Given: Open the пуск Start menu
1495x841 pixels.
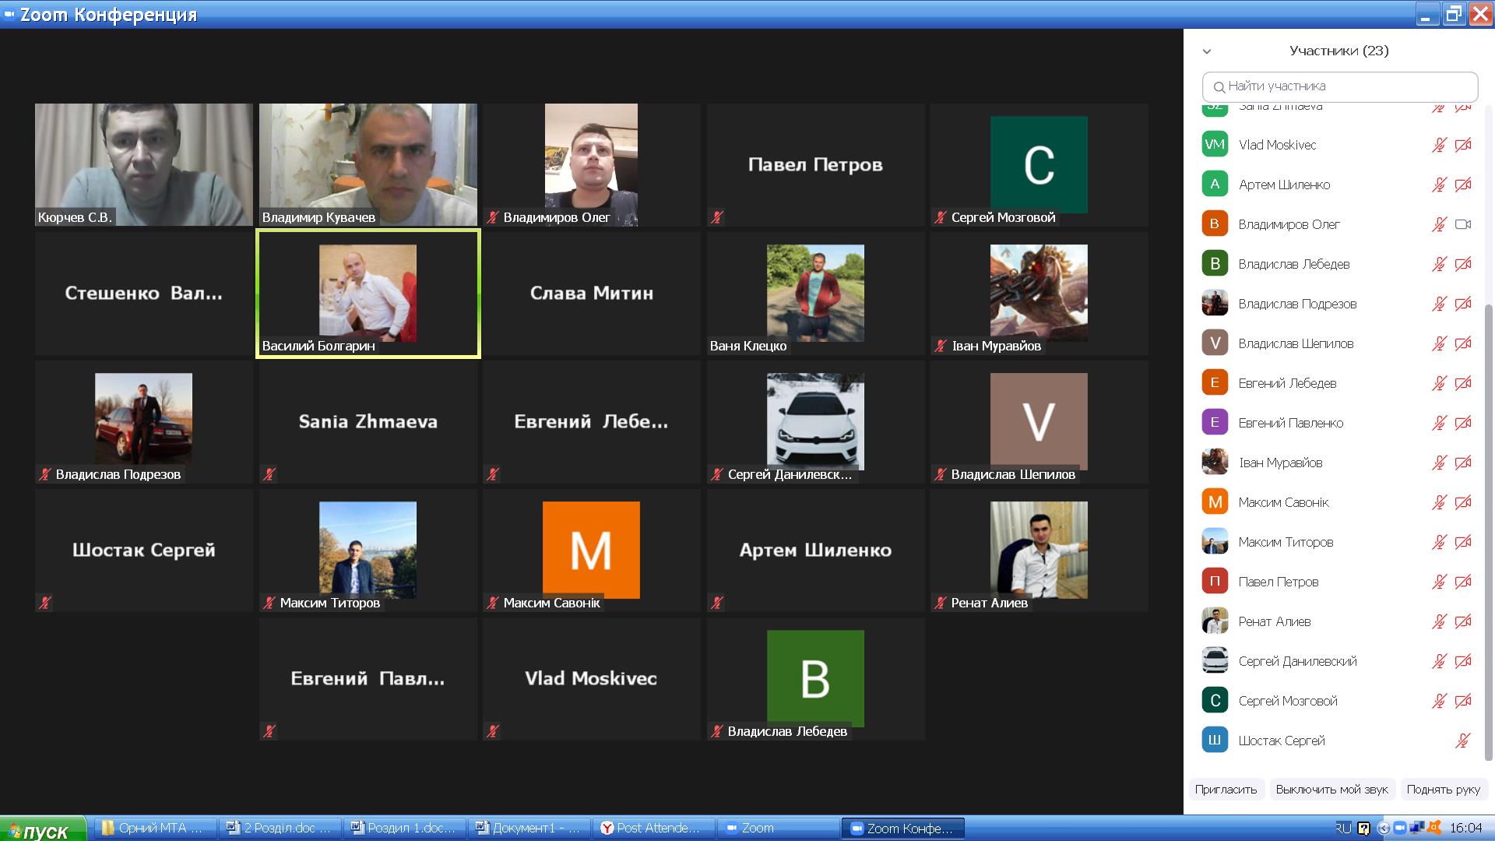Looking at the screenshot, I should 44,829.
